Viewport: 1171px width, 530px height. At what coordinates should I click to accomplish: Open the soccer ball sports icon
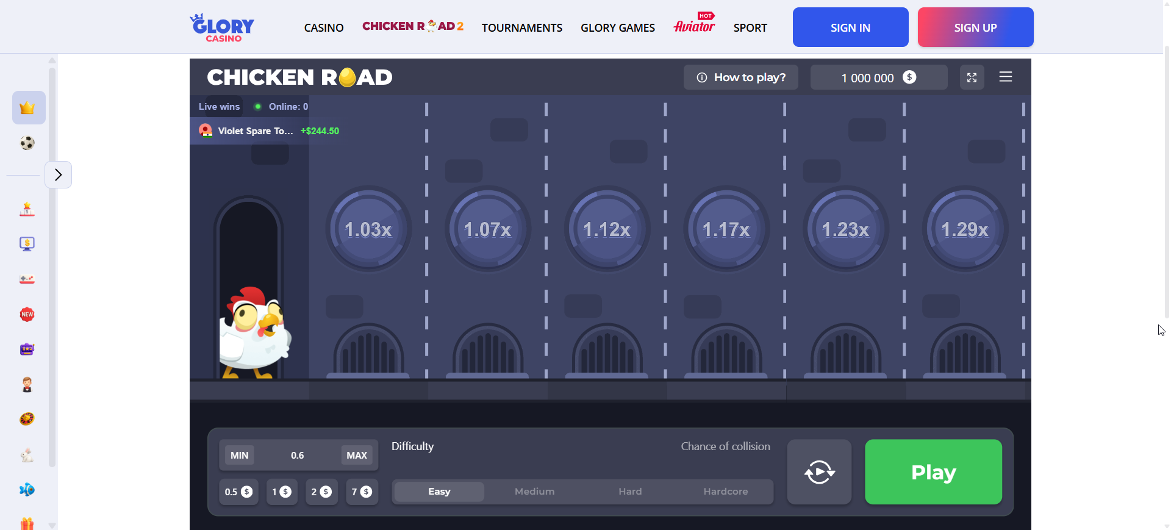(27, 143)
